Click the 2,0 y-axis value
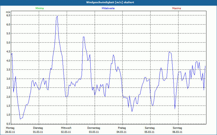 pyautogui.click(x=8, y=97)
